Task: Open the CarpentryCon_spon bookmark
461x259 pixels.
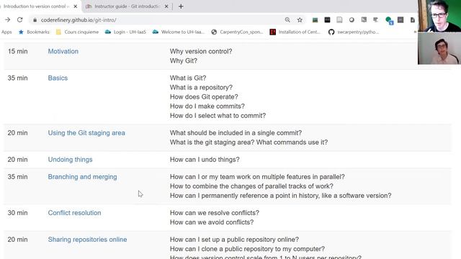Action: (237, 32)
